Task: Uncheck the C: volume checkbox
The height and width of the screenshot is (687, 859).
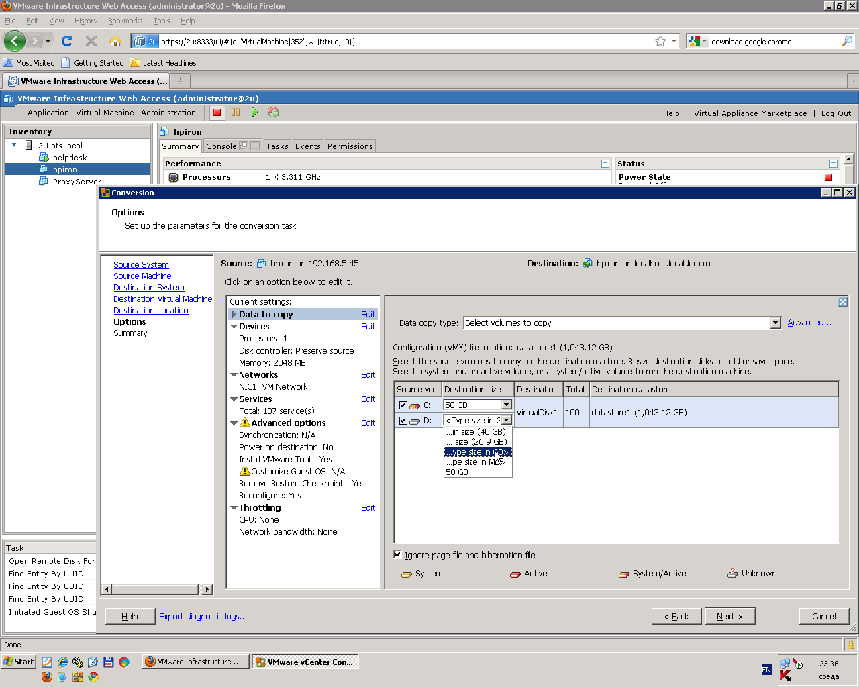Action: tap(403, 405)
